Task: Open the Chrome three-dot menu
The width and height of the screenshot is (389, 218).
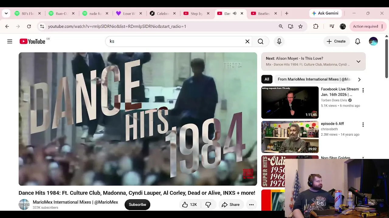Action: [382, 26]
